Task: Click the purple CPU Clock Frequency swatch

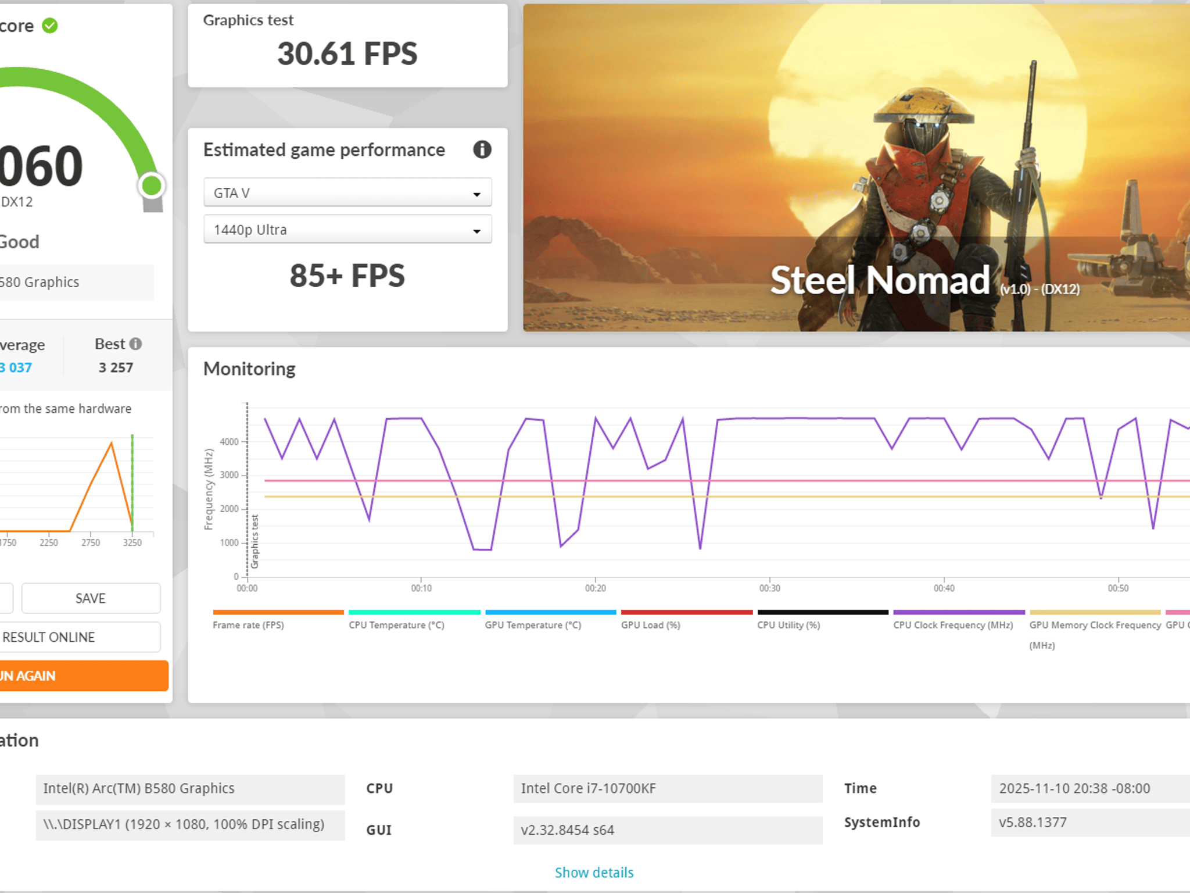Action: coord(958,612)
